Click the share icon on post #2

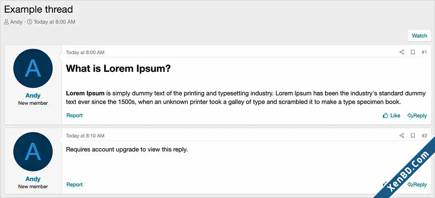pyautogui.click(x=401, y=136)
